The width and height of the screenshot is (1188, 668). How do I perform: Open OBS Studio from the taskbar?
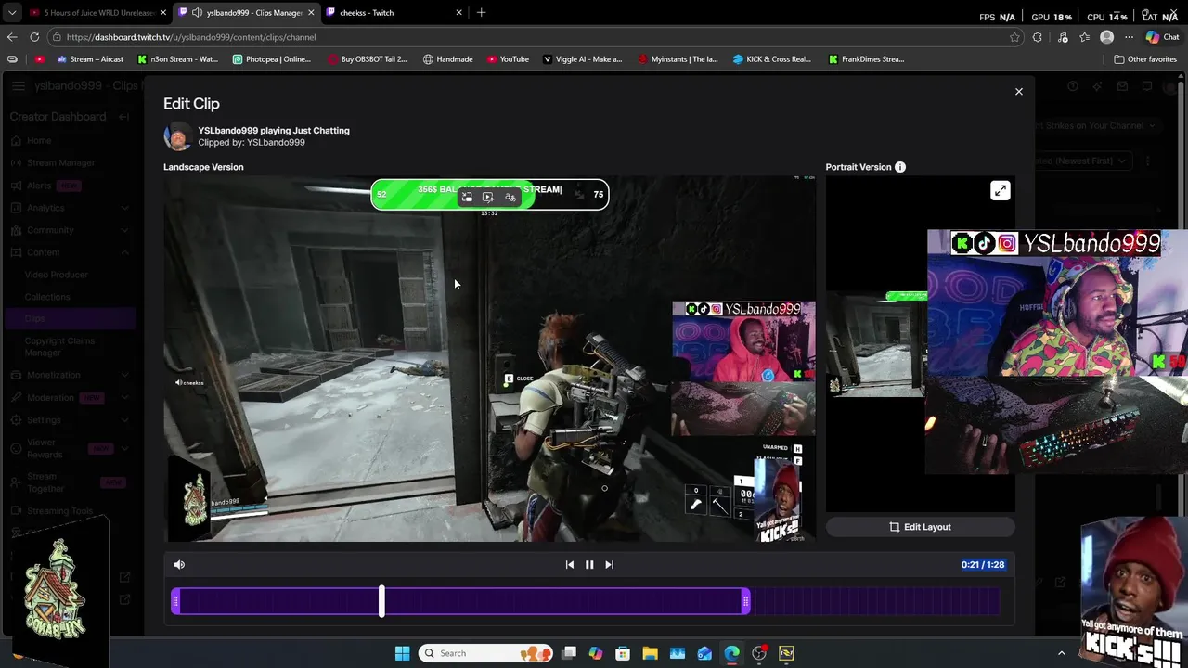click(x=759, y=653)
